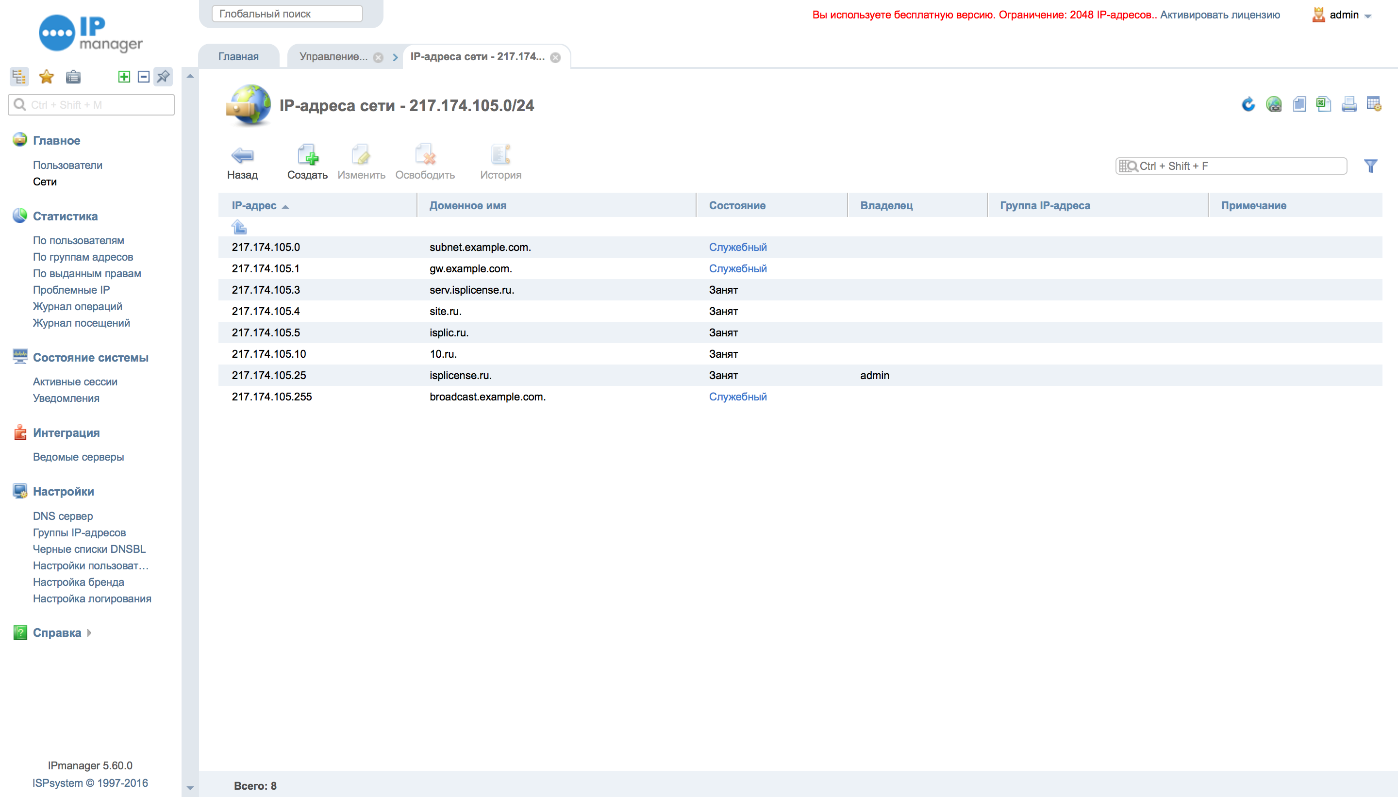Collapse all menu sections with the minus icon
This screenshot has width=1398, height=797.
(x=143, y=77)
